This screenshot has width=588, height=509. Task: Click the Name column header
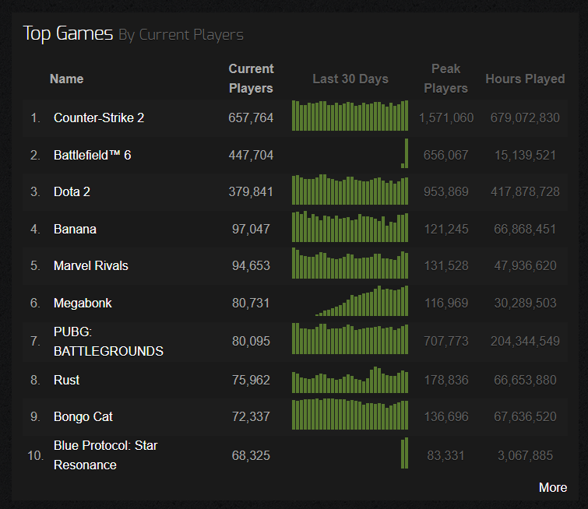(x=67, y=79)
